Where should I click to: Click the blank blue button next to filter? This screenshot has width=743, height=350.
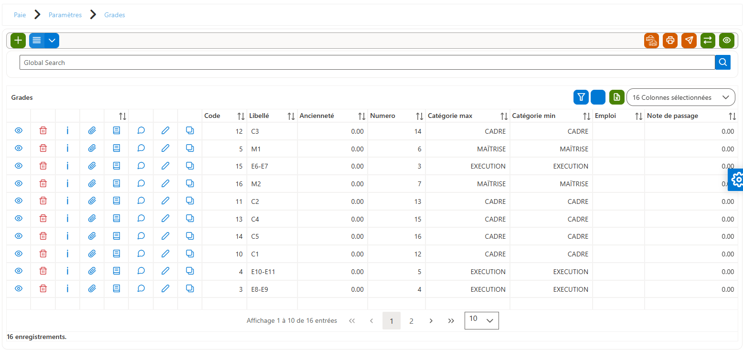(x=598, y=97)
